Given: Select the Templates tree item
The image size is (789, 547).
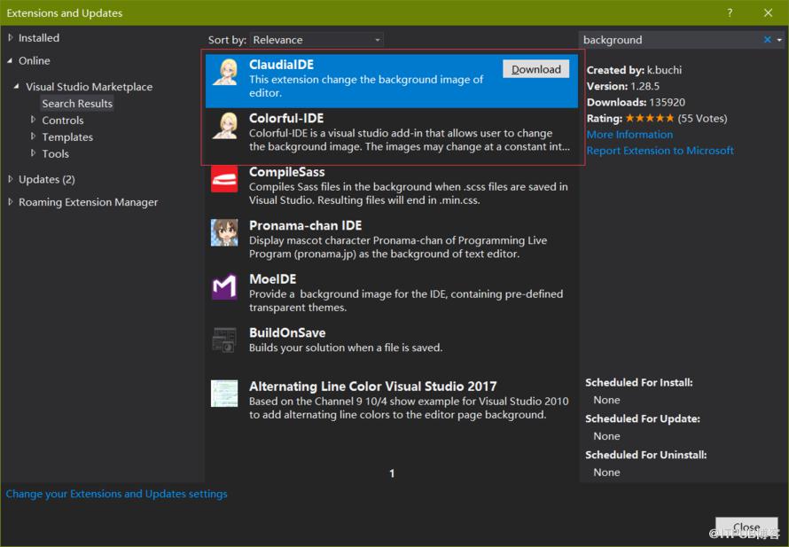Looking at the screenshot, I should (x=67, y=137).
